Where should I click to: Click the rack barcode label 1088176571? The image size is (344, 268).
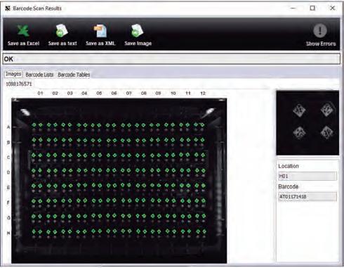point(19,84)
